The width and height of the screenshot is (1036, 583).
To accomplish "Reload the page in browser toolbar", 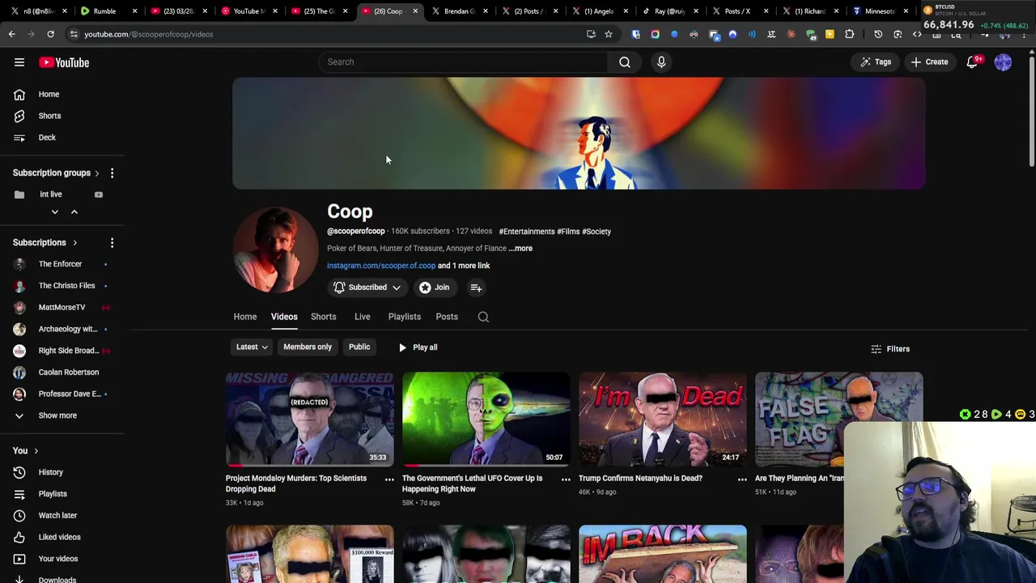I will (50, 34).
